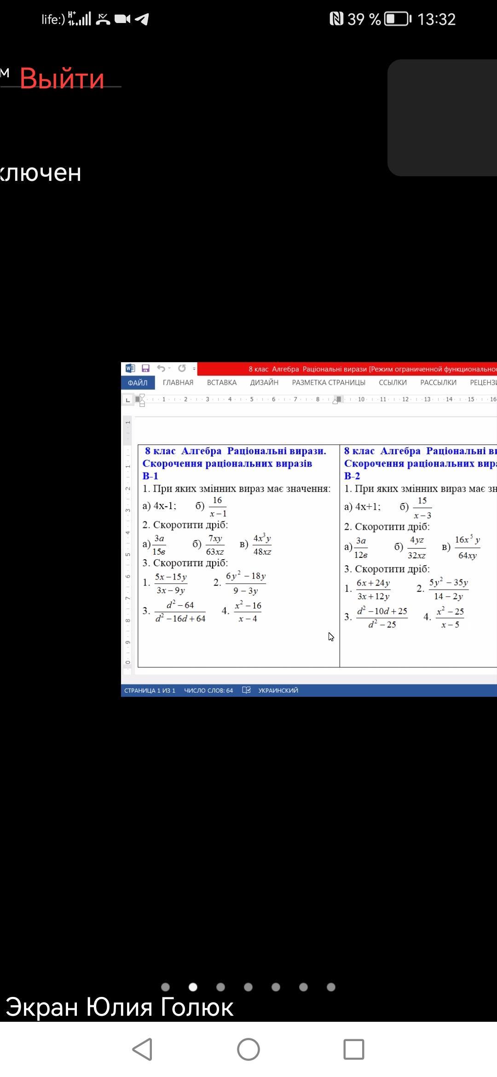Viewport: 497px width, 1077px height.
Task: Click the ruler tab-stop selector L box
Action: tap(128, 400)
